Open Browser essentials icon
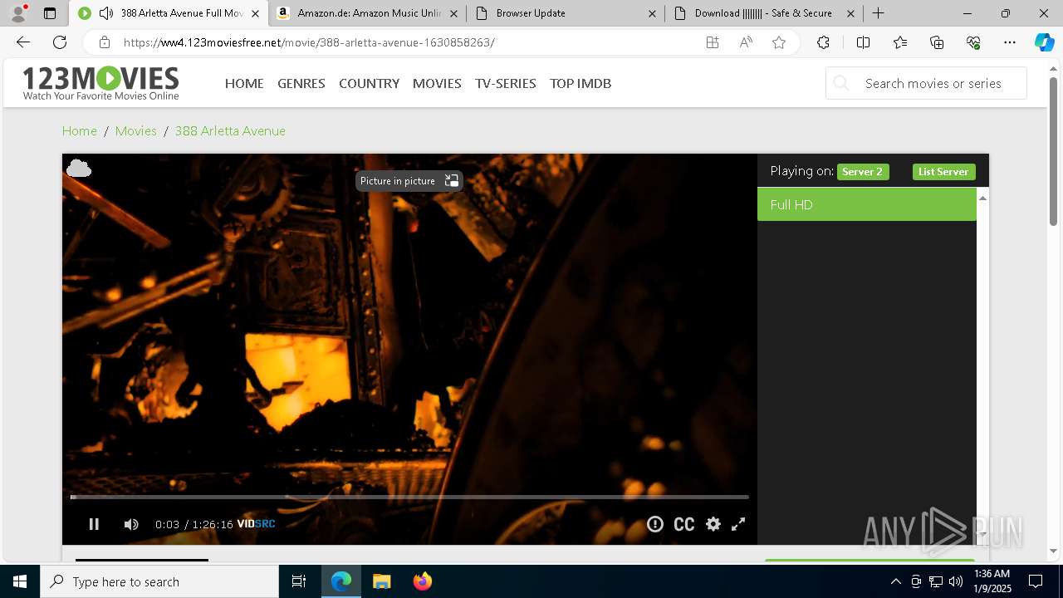Image resolution: width=1063 pixels, height=598 pixels. pyautogui.click(x=973, y=42)
